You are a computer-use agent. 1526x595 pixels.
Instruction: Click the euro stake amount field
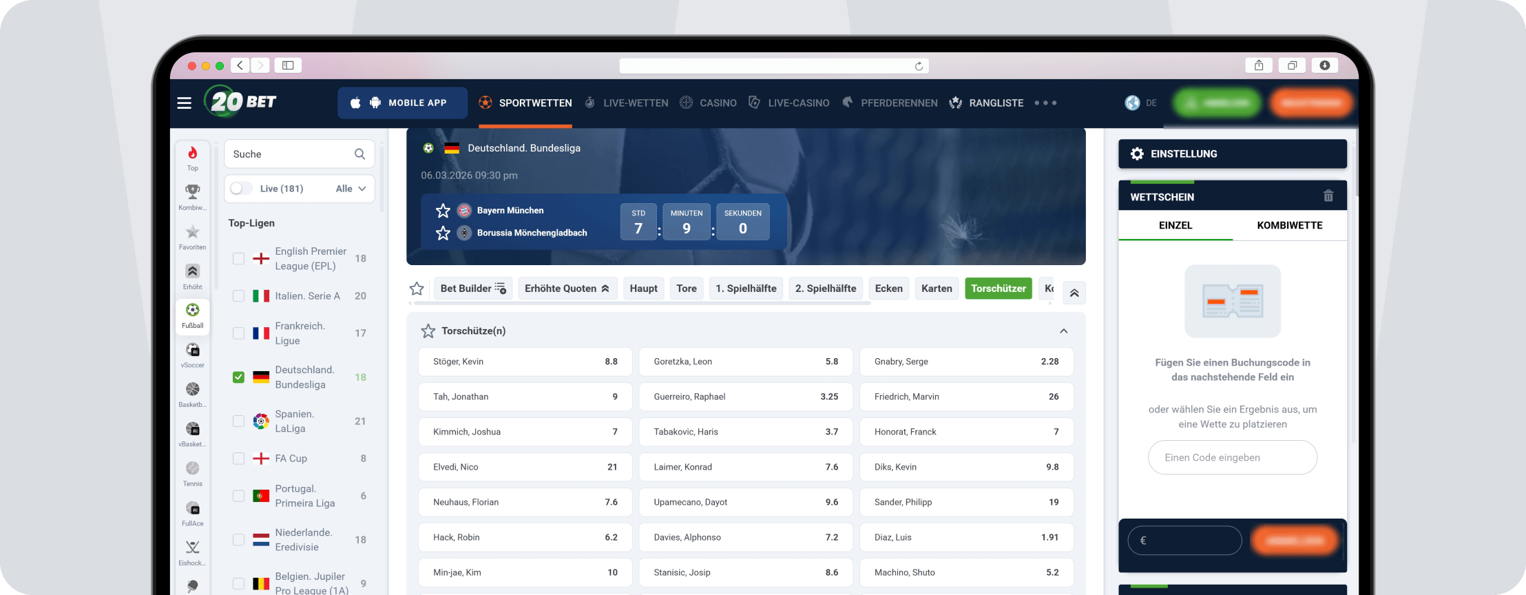pos(1185,541)
